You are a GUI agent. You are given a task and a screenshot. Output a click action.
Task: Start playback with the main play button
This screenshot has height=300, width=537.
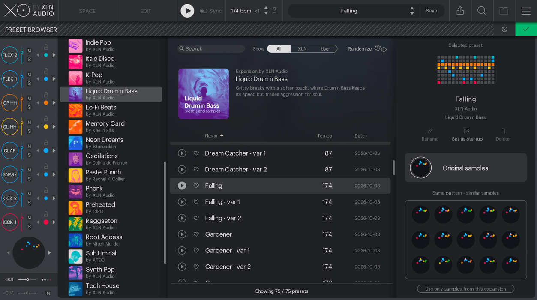point(187,11)
